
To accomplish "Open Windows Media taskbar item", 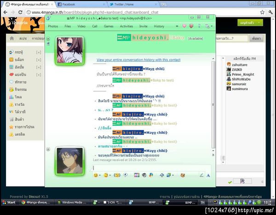I will click(73, 202).
